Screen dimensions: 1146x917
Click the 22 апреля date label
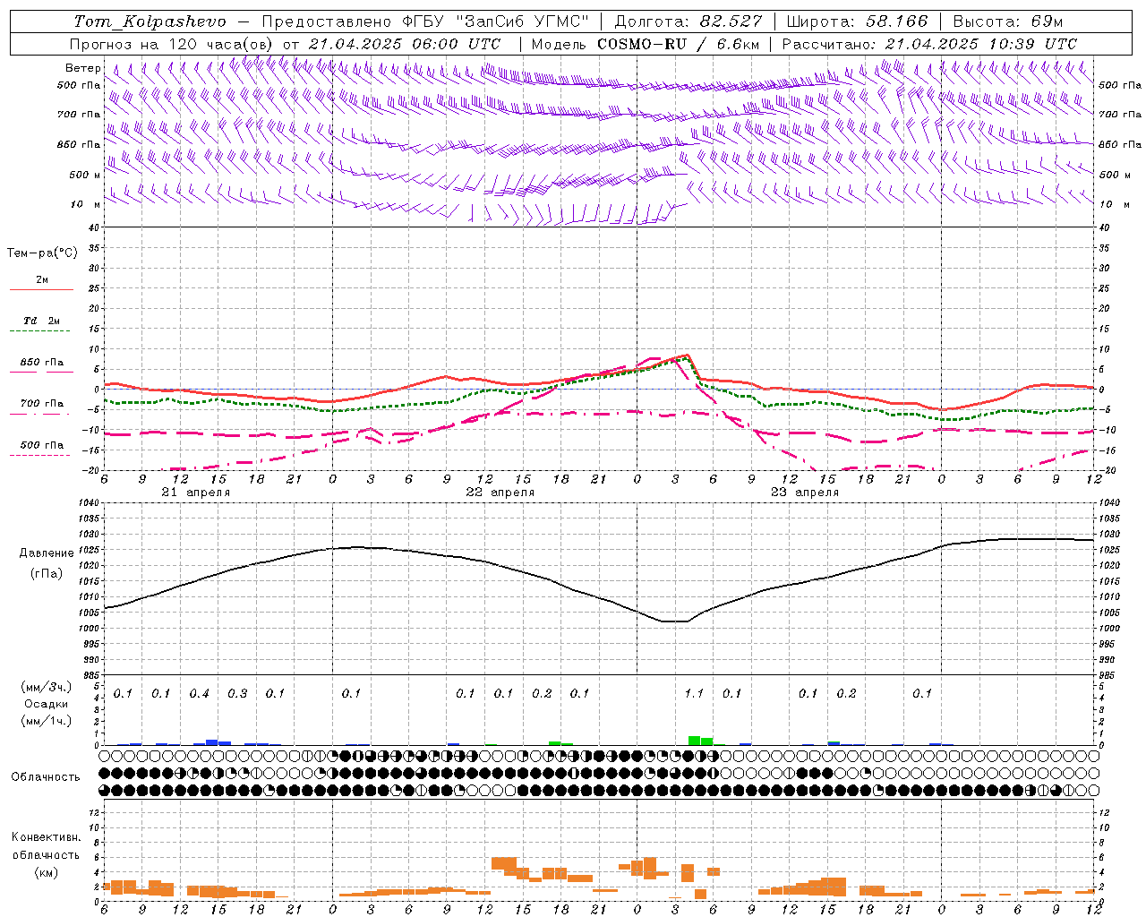tap(500, 493)
